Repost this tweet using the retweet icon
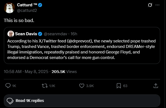This screenshot has height=108, width=166. click(x=44, y=86)
